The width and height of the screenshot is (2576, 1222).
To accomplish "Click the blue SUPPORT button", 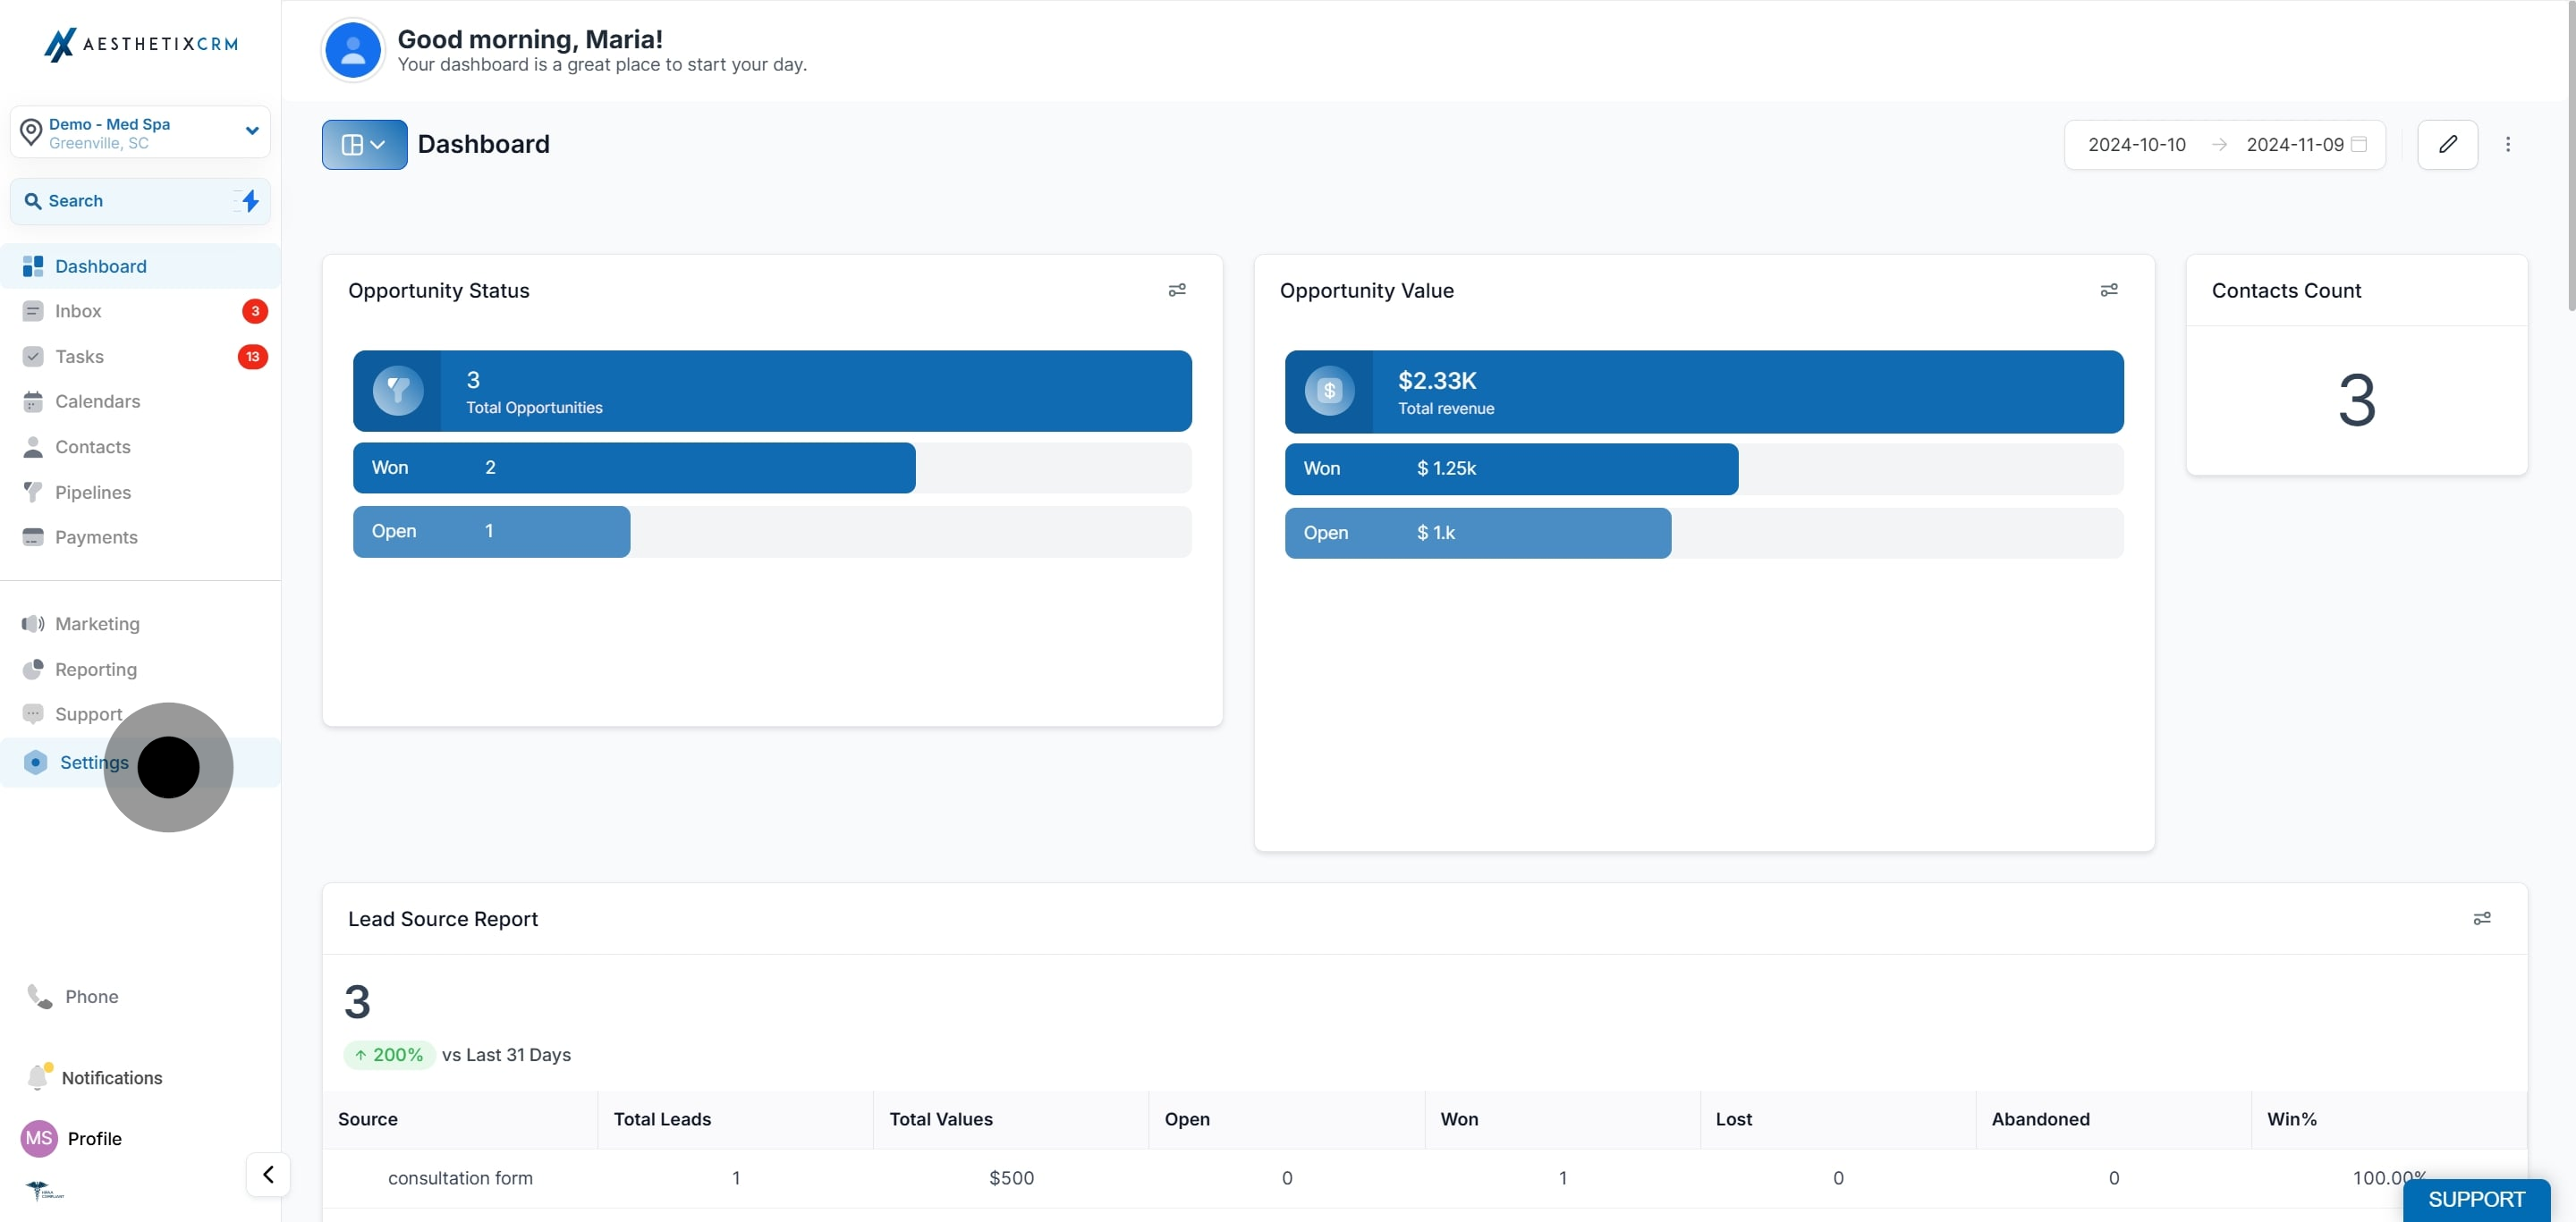I will (x=2475, y=1199).
